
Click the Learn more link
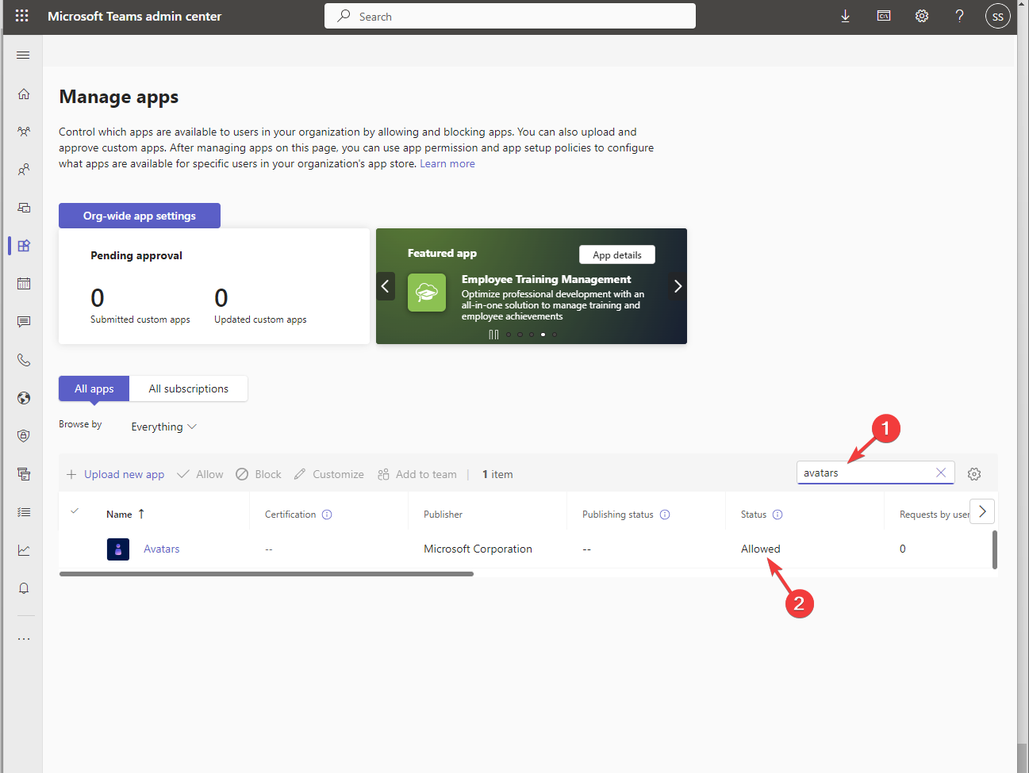click(447, 163)
